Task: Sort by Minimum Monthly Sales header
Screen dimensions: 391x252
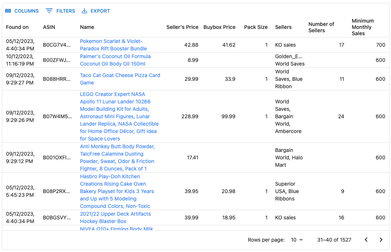Action: (362, 27)
